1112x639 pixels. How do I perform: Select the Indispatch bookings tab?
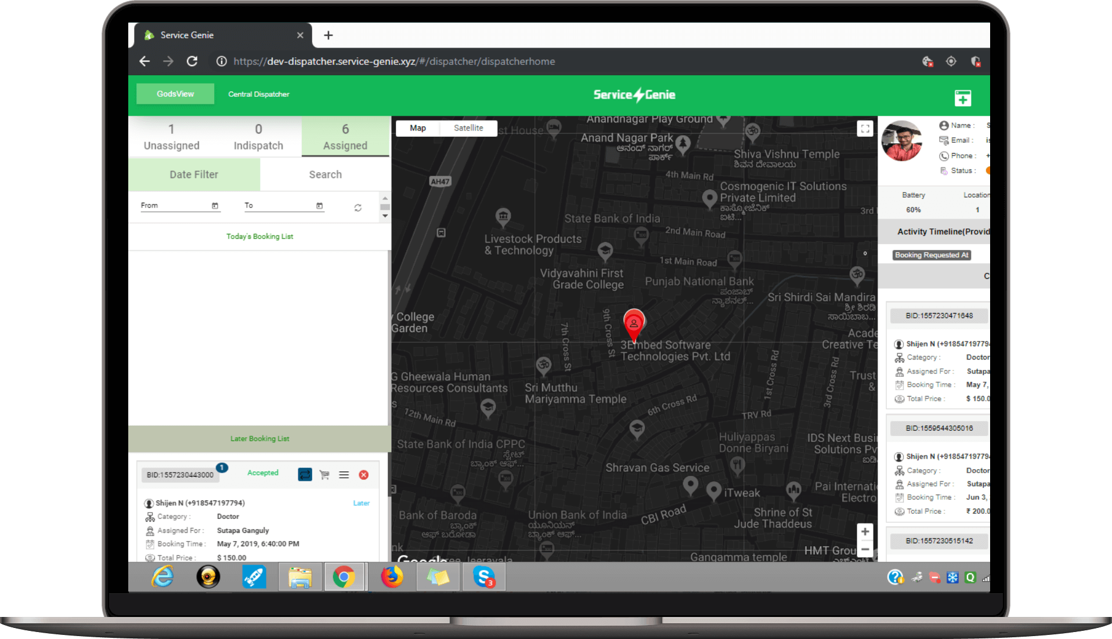coord(258,137)
